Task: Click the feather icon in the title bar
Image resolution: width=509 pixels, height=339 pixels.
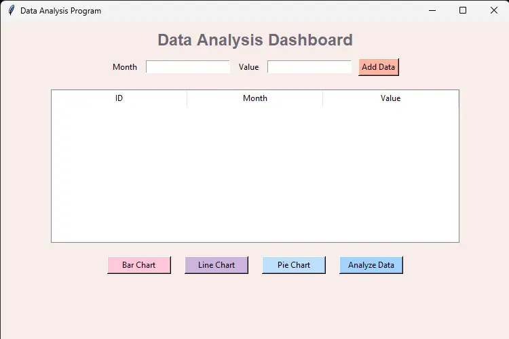Action: coord(11,10)
